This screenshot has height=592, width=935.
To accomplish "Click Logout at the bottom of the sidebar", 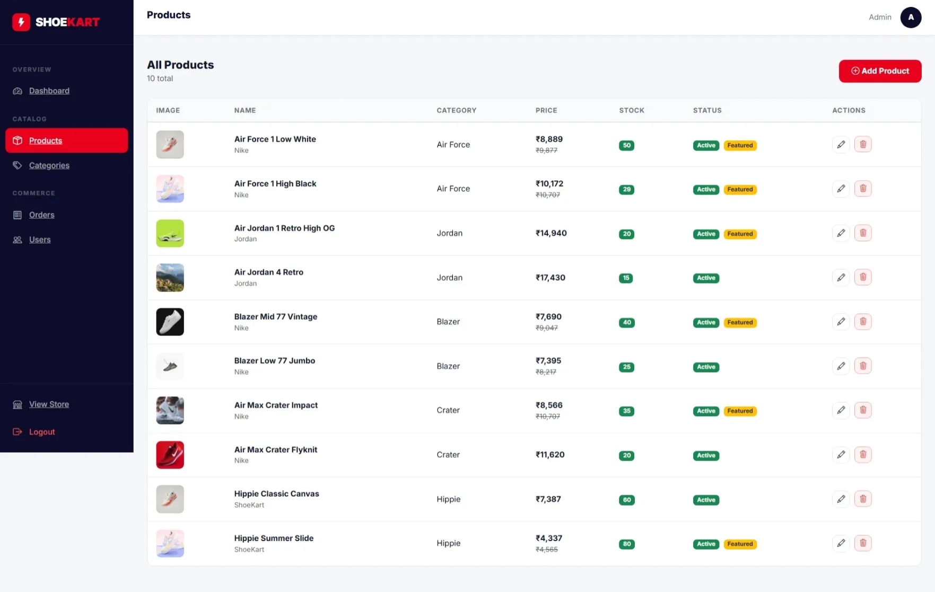I will (x=42, y=431).
